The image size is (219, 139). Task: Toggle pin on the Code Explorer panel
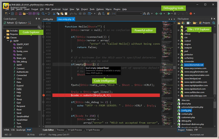pos(36,19)
